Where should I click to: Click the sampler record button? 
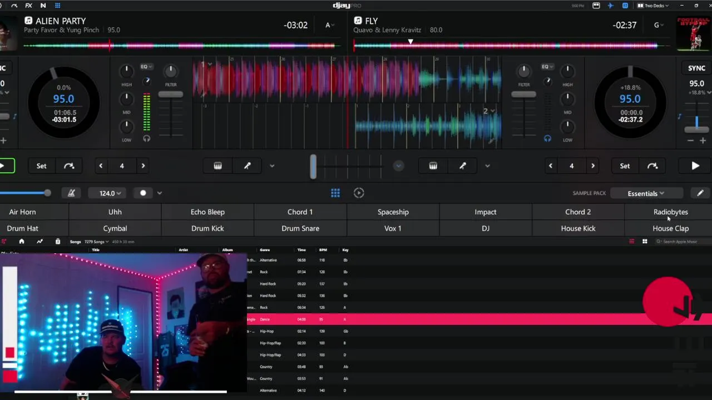(143, 193)
